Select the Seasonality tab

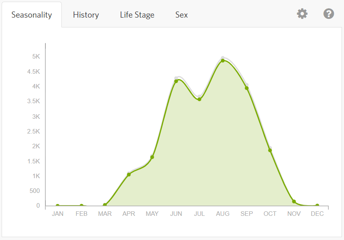[x=31, y=15]
